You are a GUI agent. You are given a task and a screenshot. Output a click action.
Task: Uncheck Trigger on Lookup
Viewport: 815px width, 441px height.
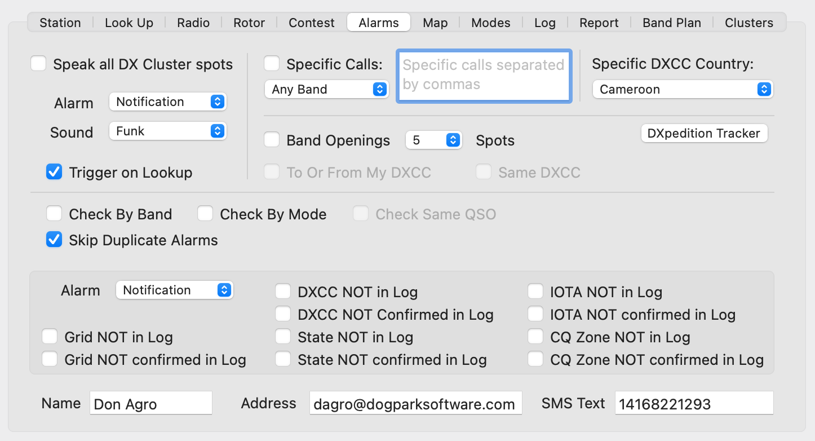tap(54, 172)
